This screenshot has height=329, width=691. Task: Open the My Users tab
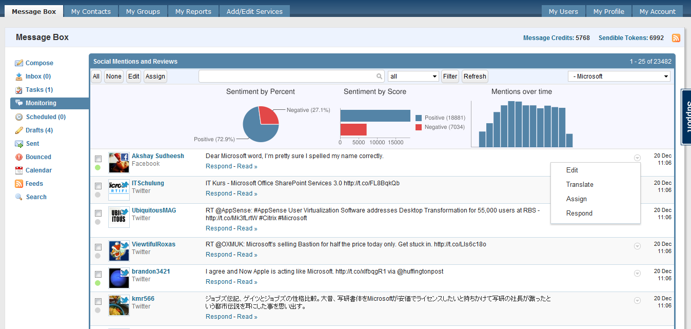563,11
